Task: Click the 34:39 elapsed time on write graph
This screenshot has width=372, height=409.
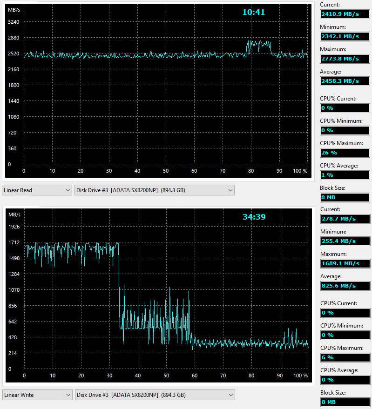Action: coord(254,217)
